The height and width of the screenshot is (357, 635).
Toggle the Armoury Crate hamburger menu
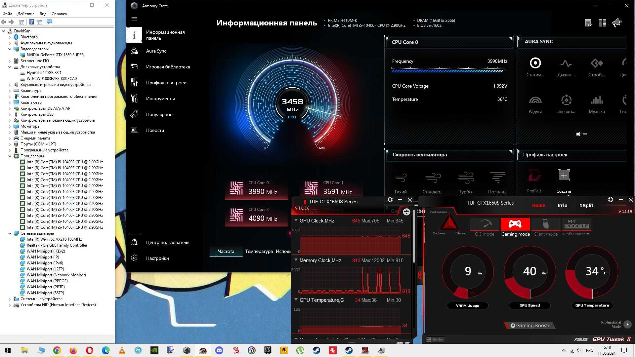coord(134,19)
